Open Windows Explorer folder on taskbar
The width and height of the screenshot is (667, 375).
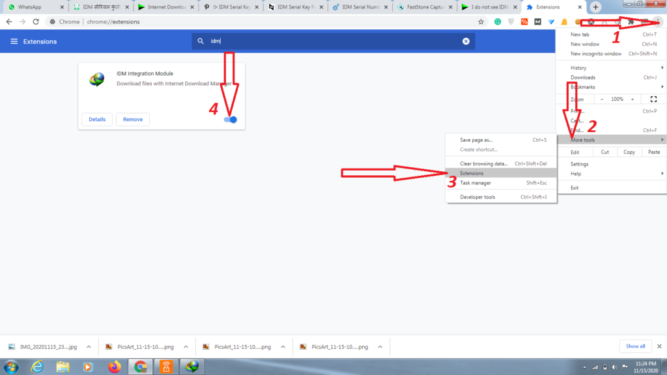(x=63, y=367)
